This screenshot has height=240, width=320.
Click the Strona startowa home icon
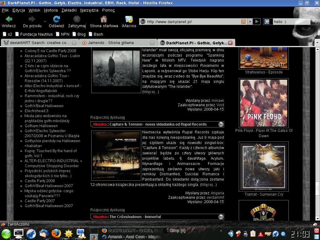pos(103,19)
